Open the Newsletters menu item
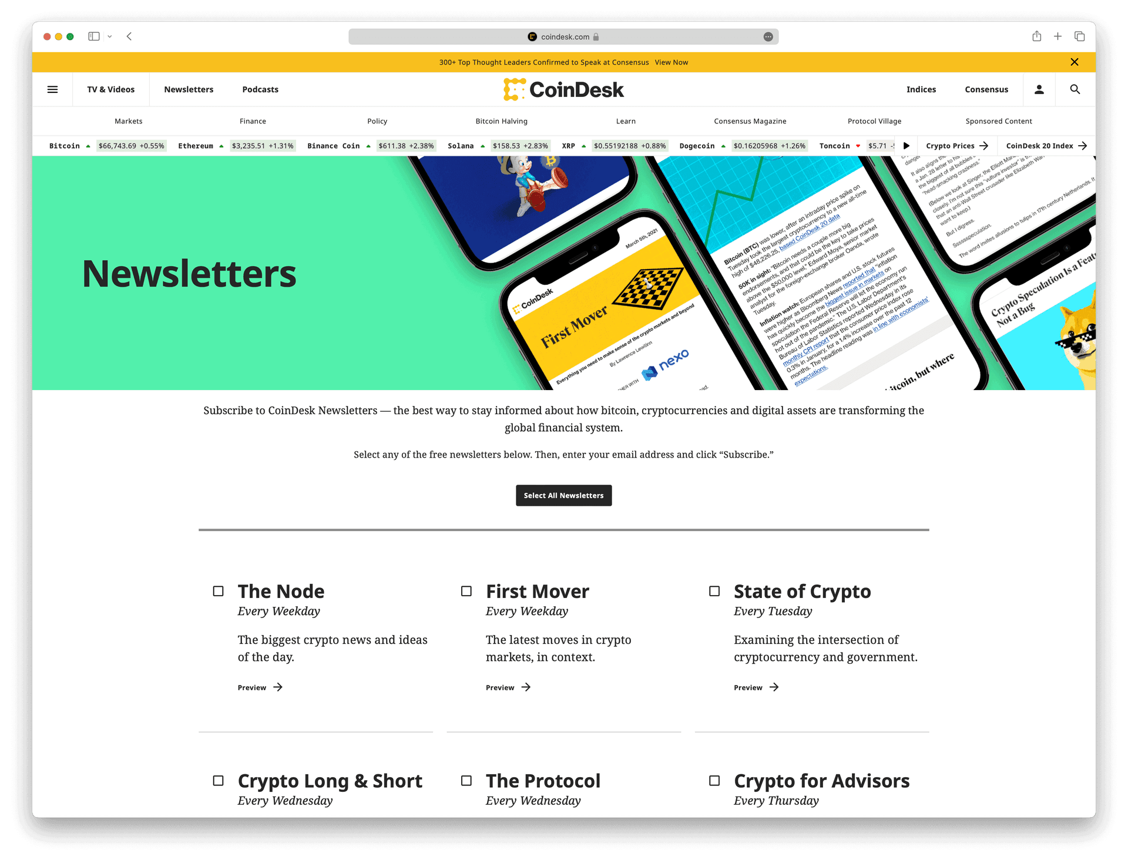Viewport: 1128px width, 860px height. tap(189, 89)
